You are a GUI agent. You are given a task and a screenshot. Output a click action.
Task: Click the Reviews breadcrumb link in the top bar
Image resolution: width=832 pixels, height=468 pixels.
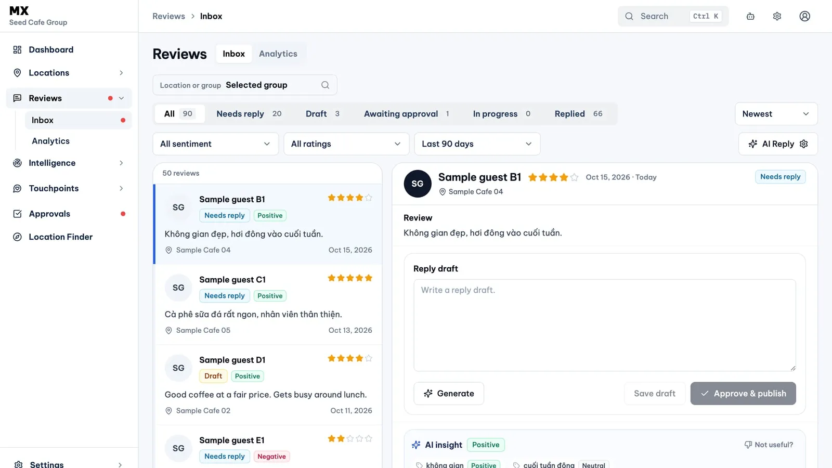[168, 16]
